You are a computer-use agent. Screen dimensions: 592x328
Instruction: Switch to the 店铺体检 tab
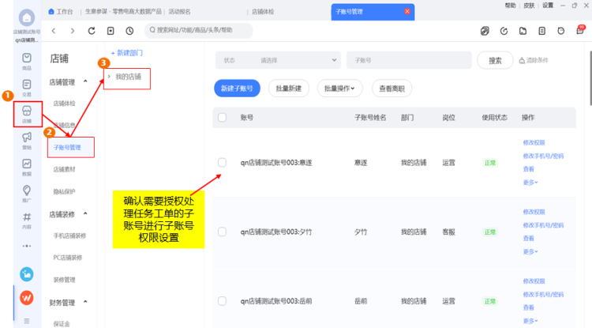click(x=264, y=12)
